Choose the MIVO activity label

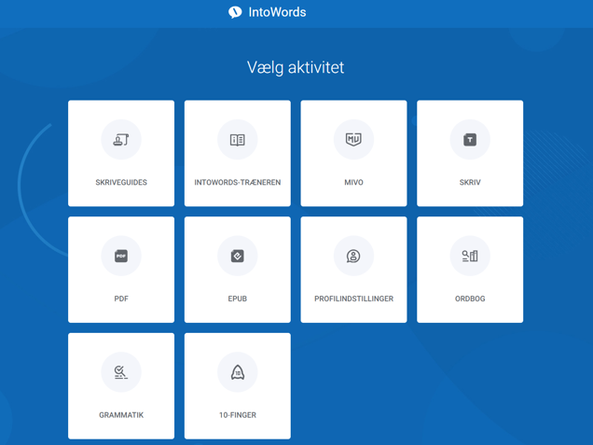353,183
